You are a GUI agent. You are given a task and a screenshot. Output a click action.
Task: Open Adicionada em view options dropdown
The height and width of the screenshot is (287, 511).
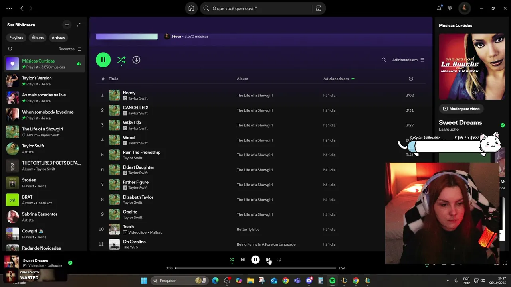pyautogui.click(x=408, y=60)
